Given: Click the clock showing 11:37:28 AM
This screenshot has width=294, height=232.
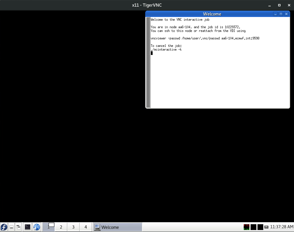Looking at the screenshot, I should coord(281,227).
